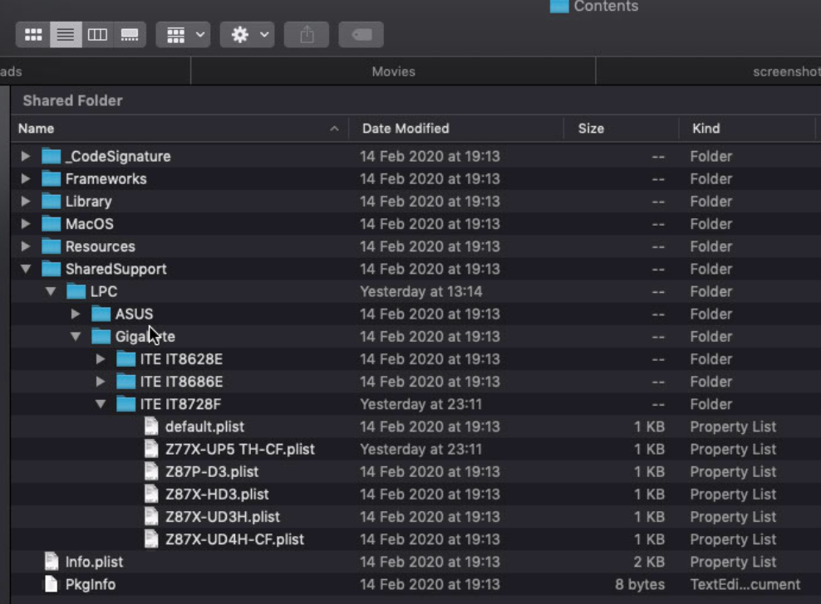
Task: Click the Contents folder title icon
Action: click(559, 6)
